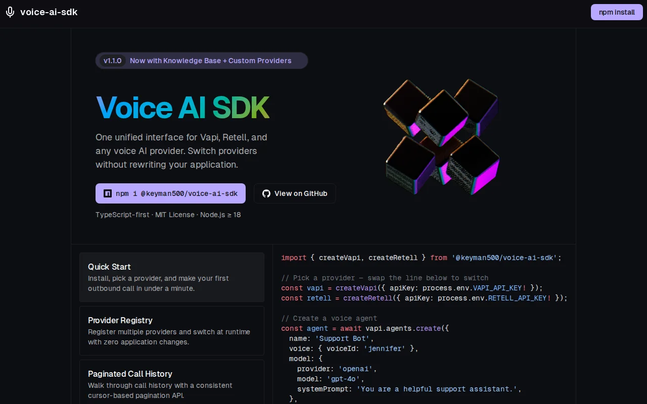
Task: Click the systemPrompt code line
Action: pos(409,389)
